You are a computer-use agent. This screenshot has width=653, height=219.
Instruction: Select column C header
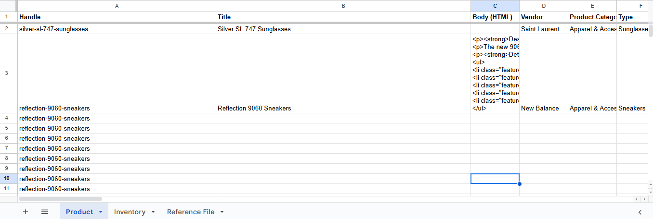pos(495,6)
